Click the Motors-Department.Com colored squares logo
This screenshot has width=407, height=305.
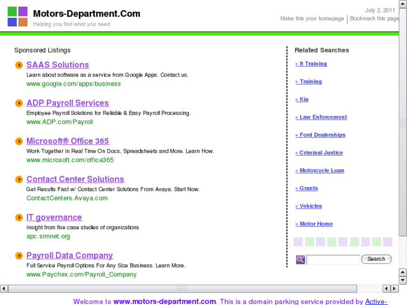17,17
